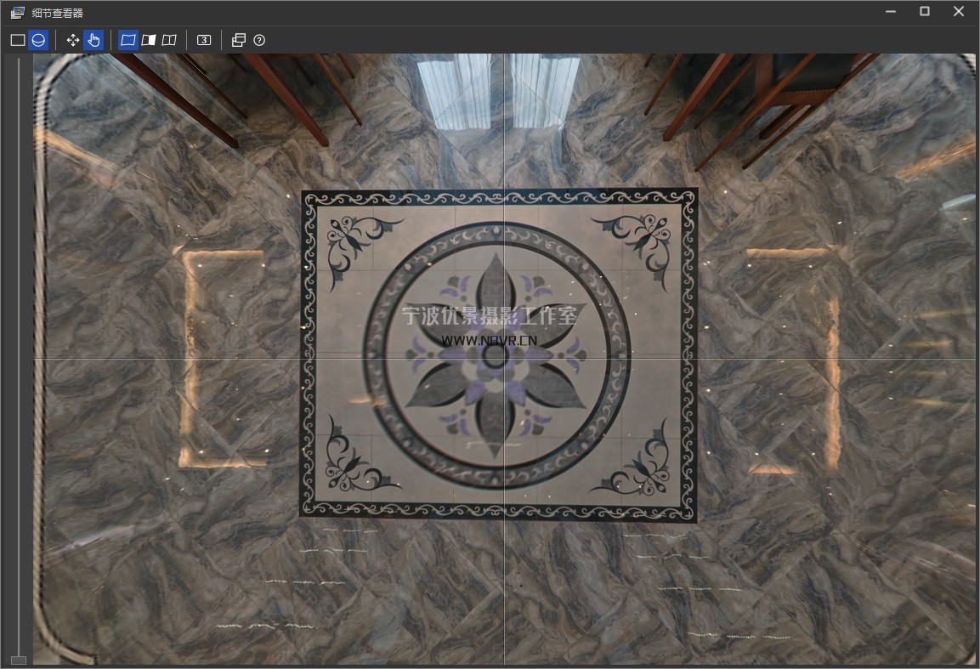Click the 细节查看器 window title text
The height and width of the screenshot is (669, 980).
tap(58, 13)
